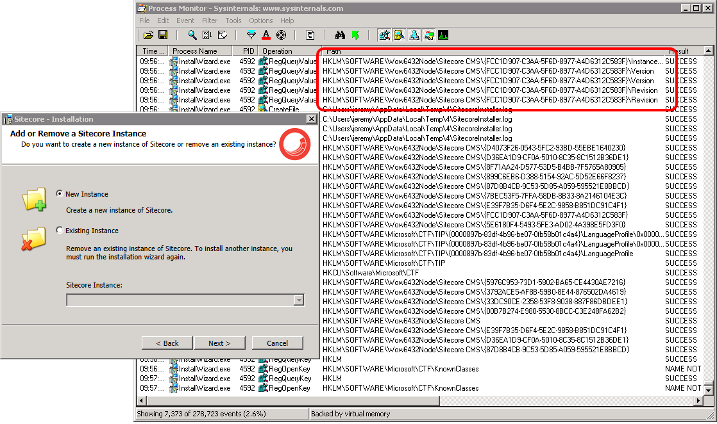Open the Sitecore Instance combo box
The height and width of the screenshot is (424, 717).
pos(185,300)
